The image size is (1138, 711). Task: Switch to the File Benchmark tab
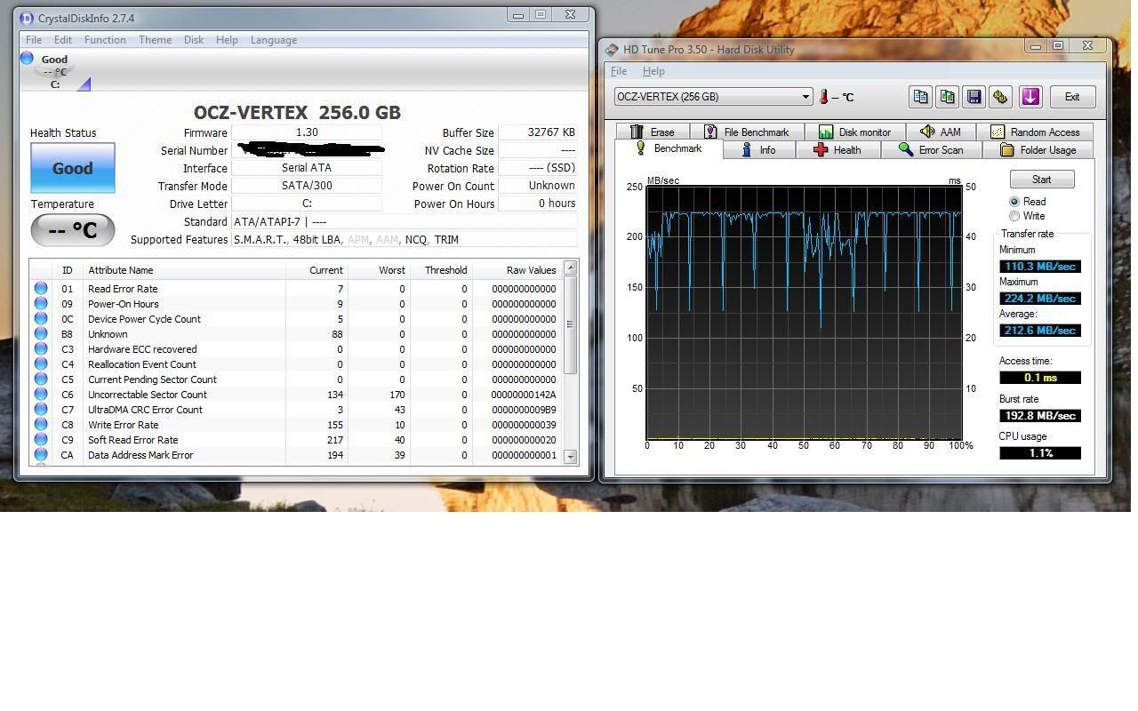point(747,132)
